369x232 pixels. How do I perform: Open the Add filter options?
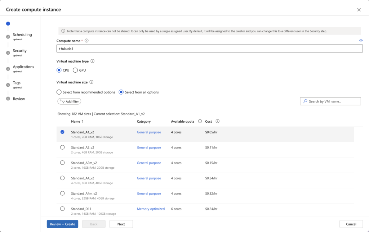pos(69,101)
